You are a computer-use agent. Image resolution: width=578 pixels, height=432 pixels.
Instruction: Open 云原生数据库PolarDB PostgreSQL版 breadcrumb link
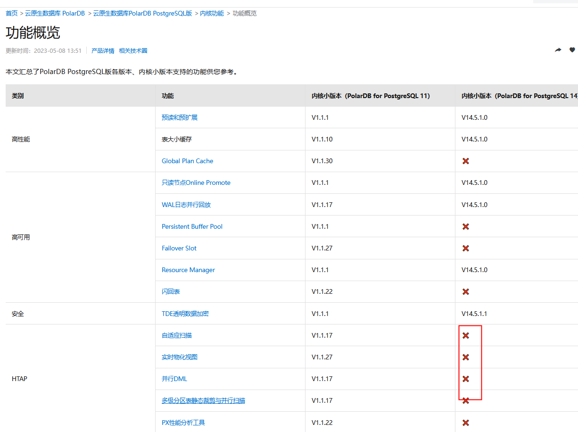[142, 13]
